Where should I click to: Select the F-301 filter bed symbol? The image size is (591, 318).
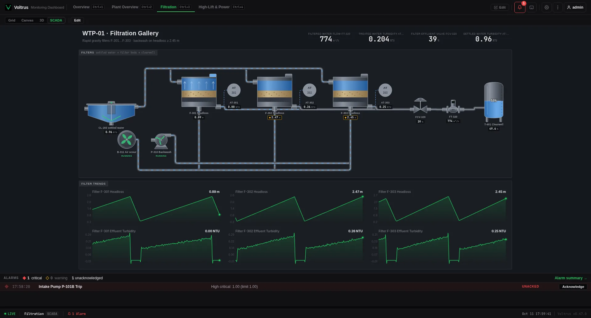pyautogui.click(x=199, y=92)
